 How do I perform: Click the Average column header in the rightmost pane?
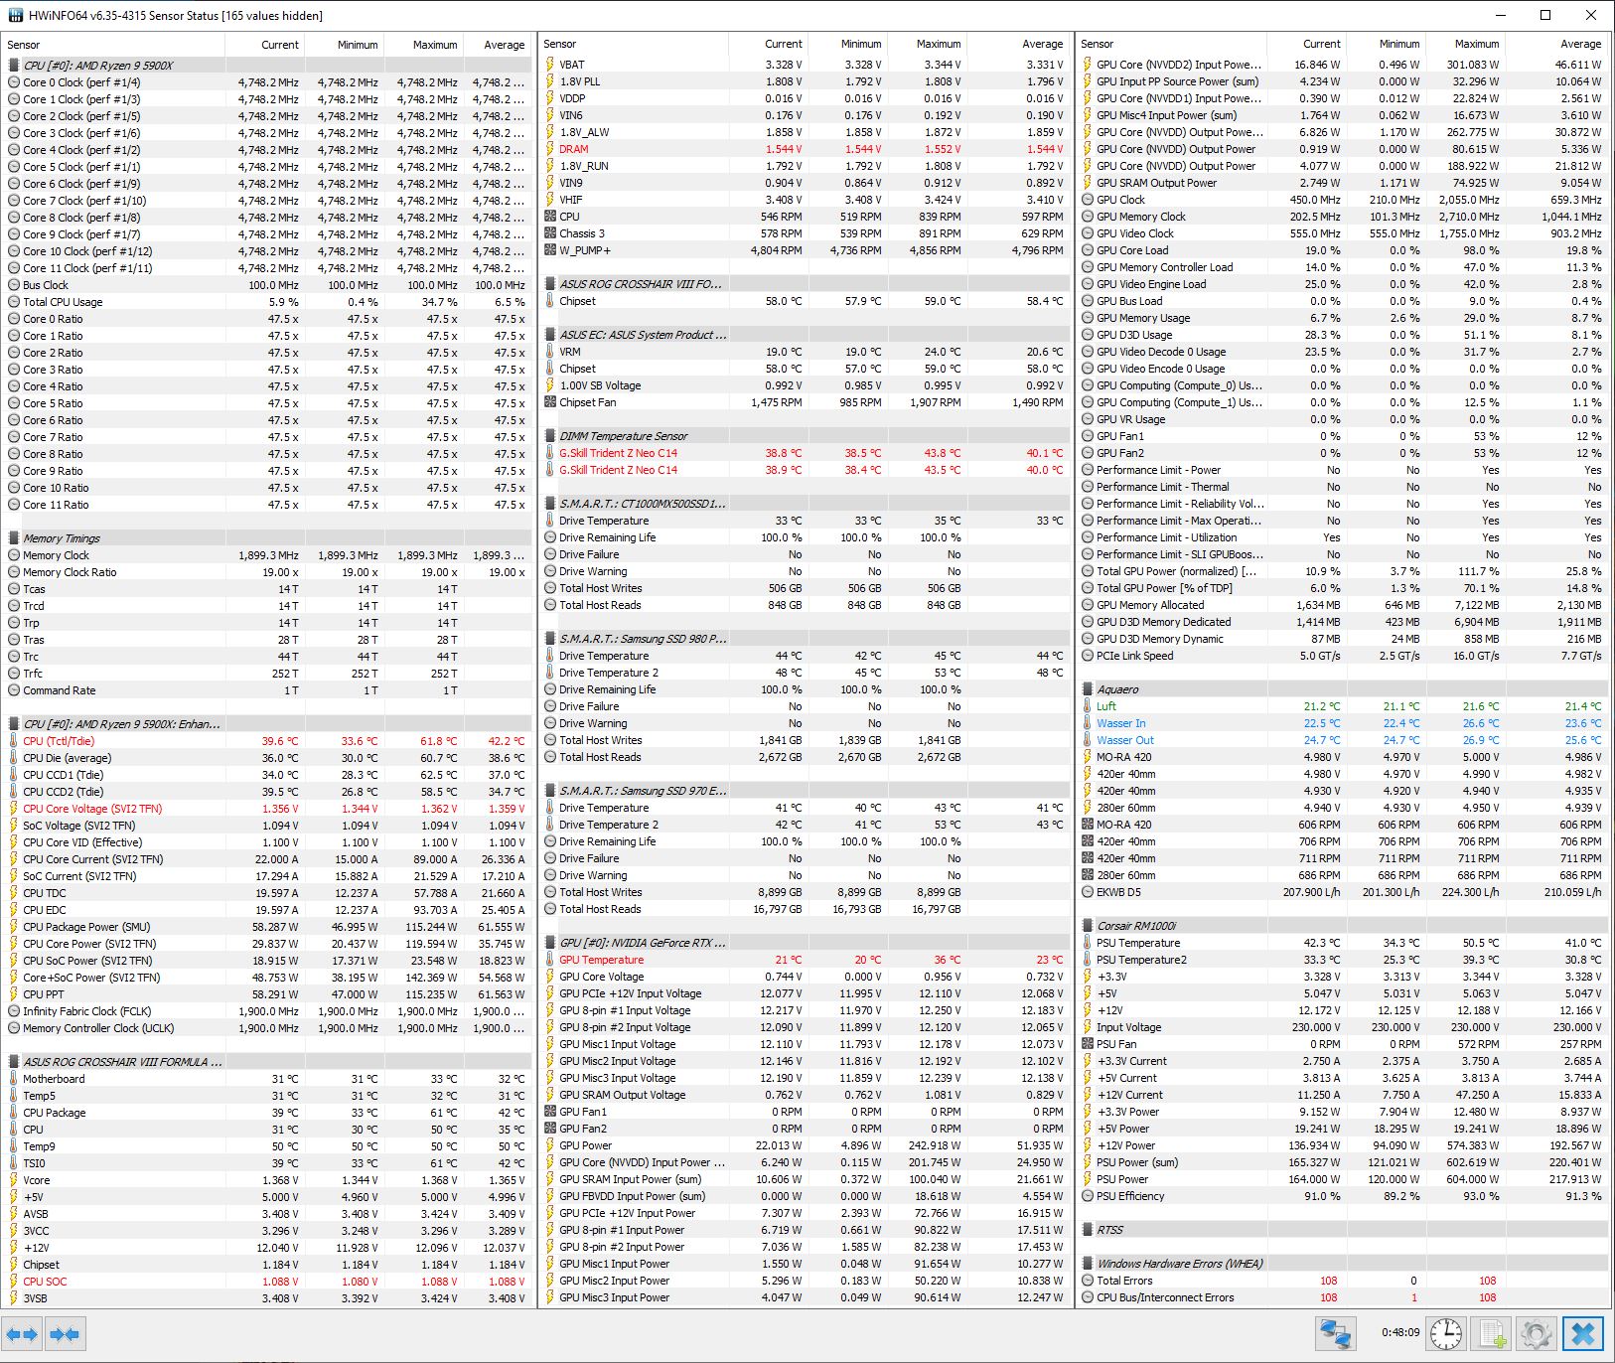point(1555,44)
